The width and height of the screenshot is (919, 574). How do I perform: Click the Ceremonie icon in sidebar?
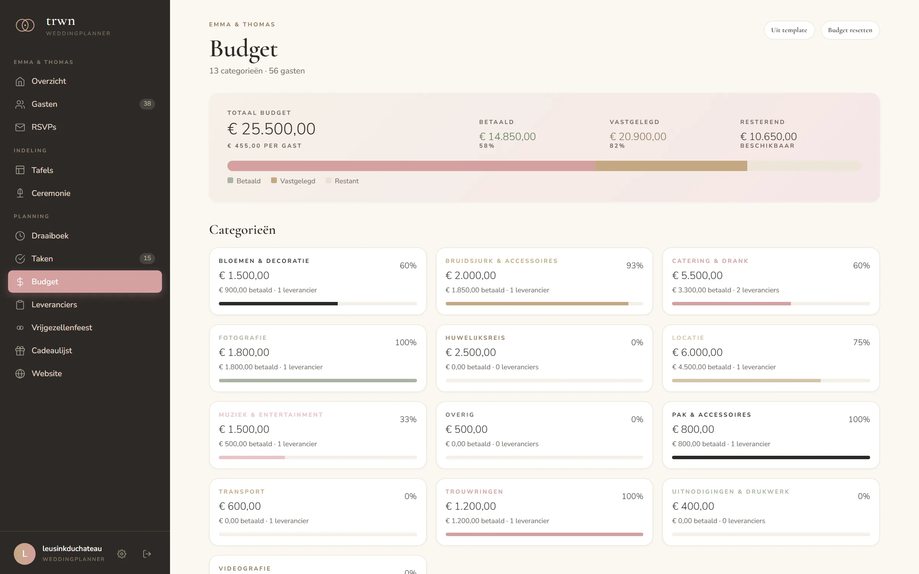(20, 193)
